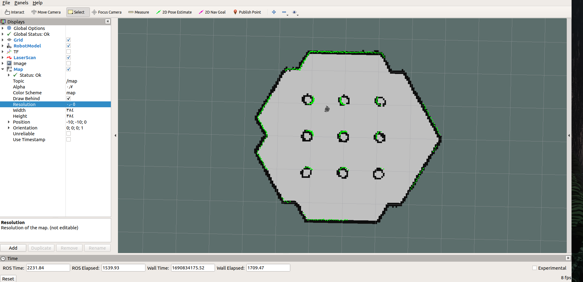583x282 pixels.
Task: Collapse the Map display entry
Action: pyautogui.click(x=3, y=69)
